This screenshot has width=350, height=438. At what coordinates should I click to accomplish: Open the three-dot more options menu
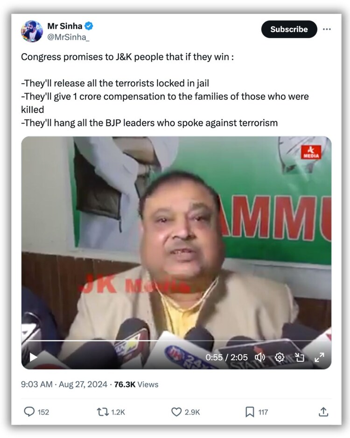tap(327, 29)
